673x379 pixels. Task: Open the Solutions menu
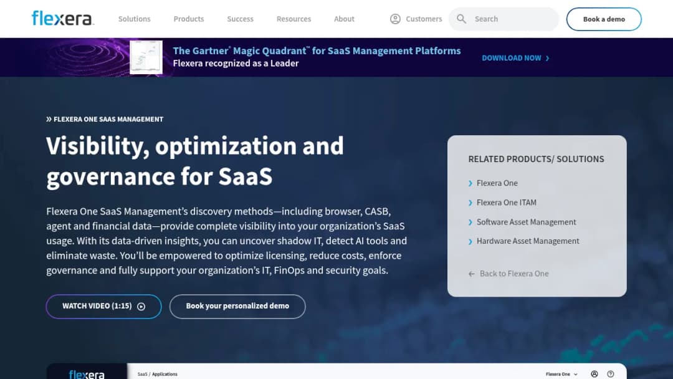click(x=135, y=19)
